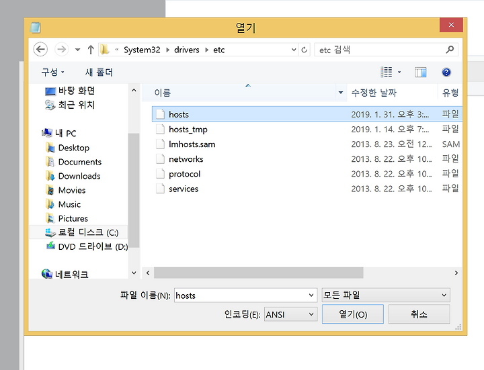Image resolution: width=484 pixels, height=370 pixels.
Task: Open the Downloads folder in sidebar
Action: pyautogui.click(x=73, y=176)
